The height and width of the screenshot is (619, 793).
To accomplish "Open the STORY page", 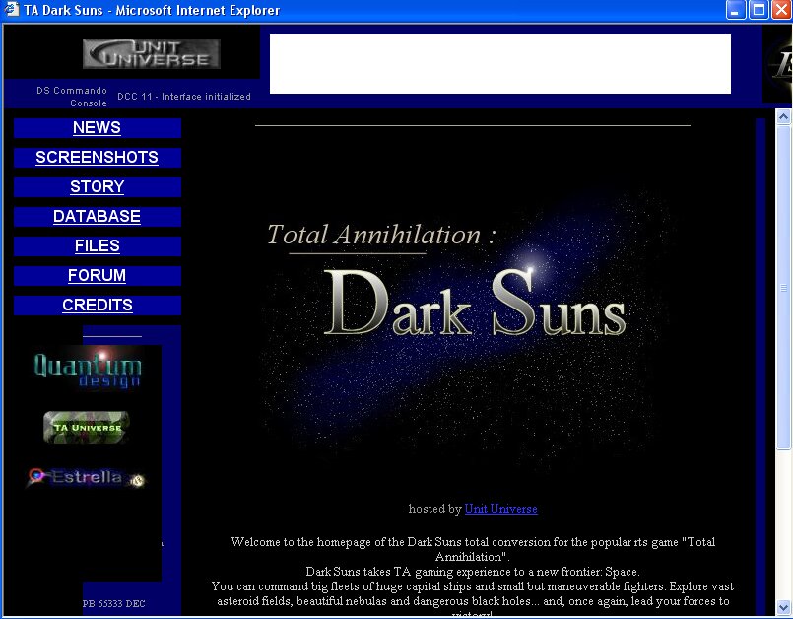I will [x=98, y=186].
